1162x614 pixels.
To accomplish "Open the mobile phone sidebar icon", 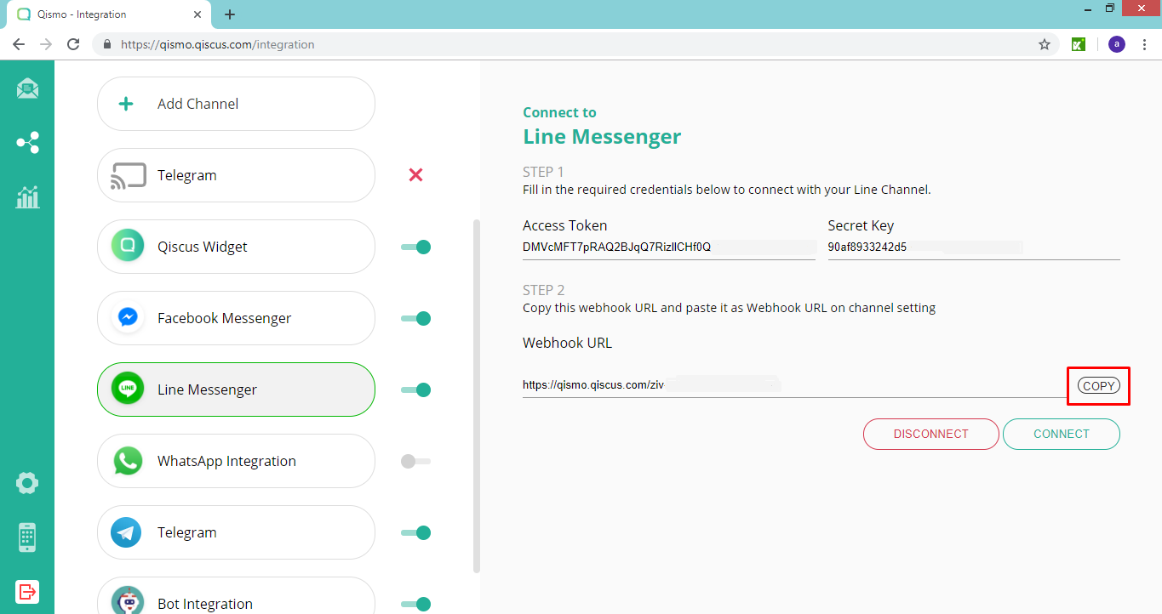I will [x=27, y=537].
